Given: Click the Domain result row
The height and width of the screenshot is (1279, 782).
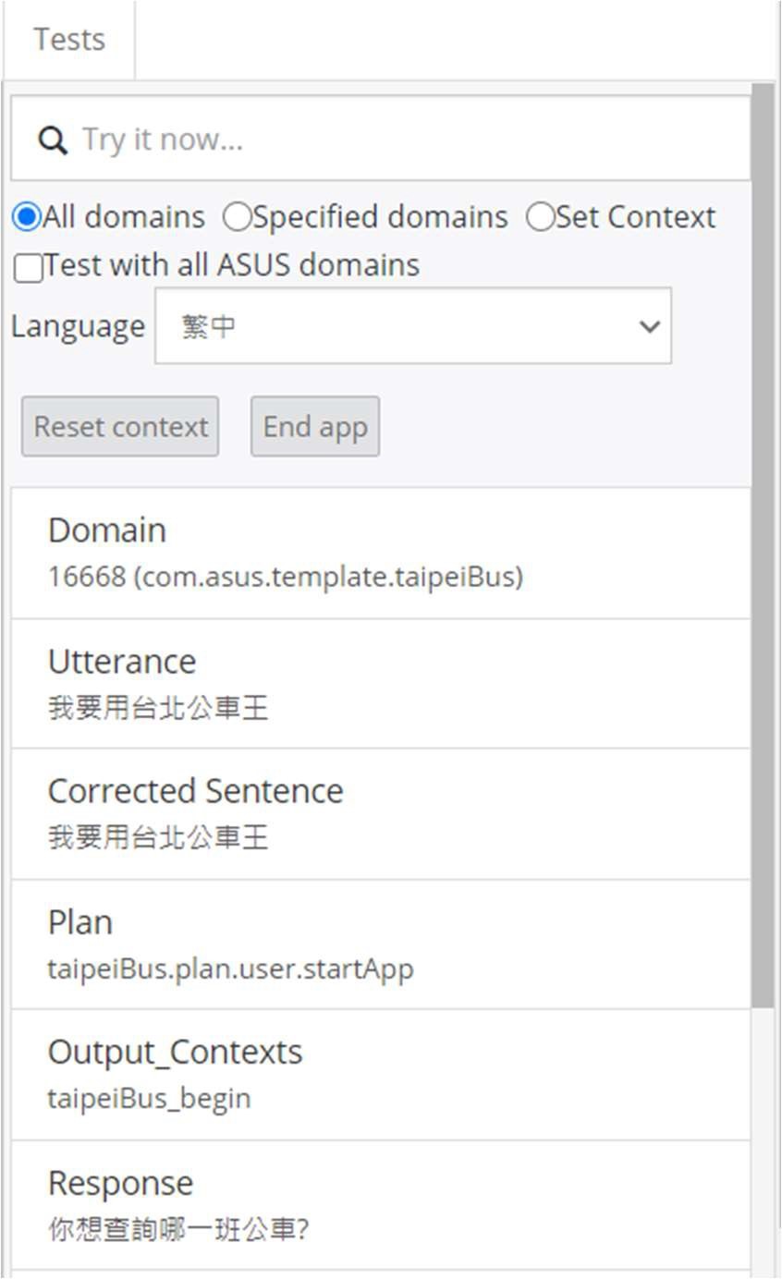Looking at the screenshot, I should click(380, 553).
